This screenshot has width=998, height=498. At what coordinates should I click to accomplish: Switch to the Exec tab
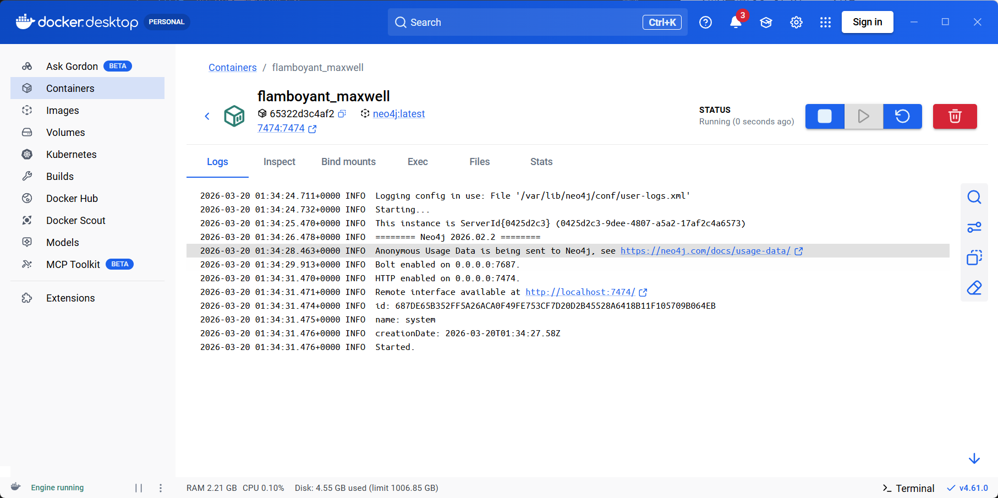418,162
